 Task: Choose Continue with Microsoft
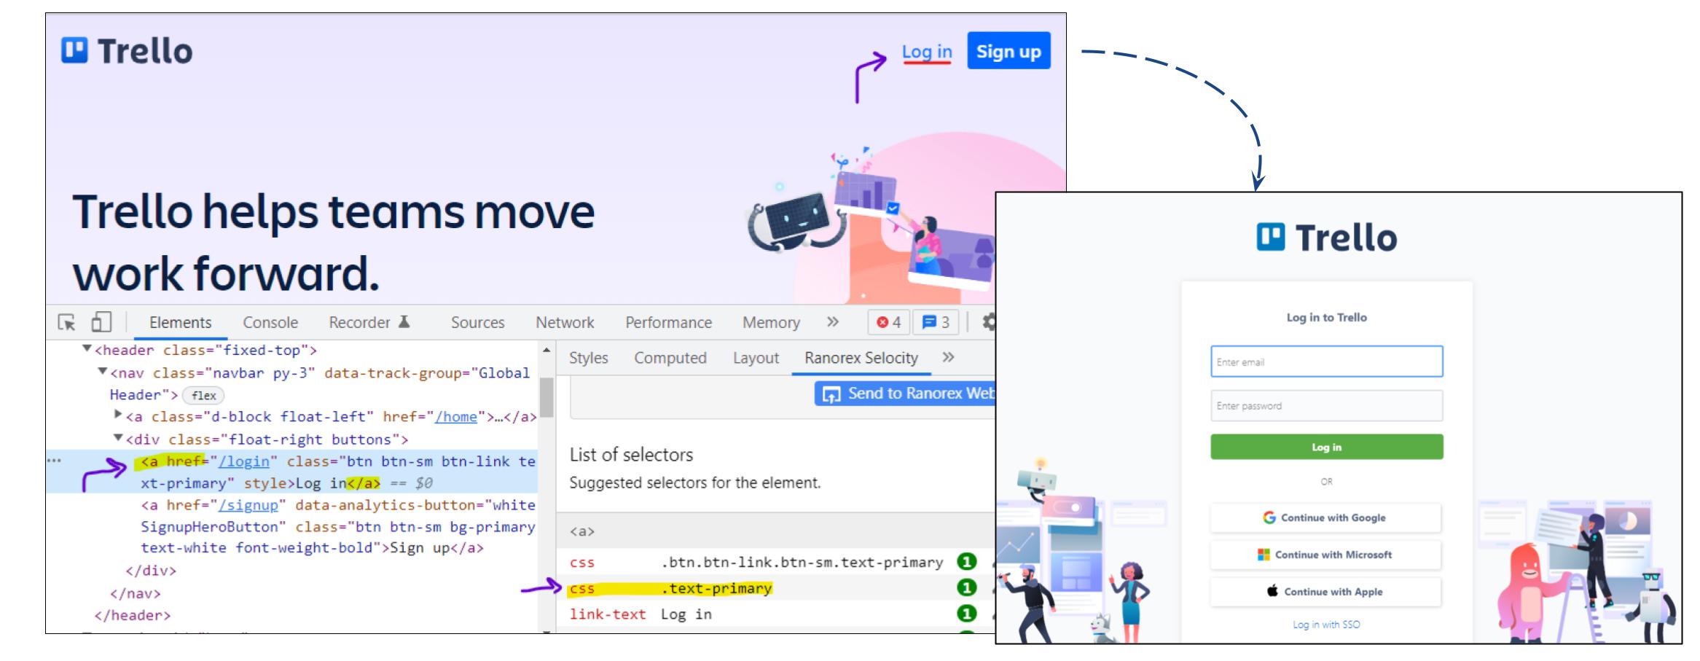[1325, 555]
